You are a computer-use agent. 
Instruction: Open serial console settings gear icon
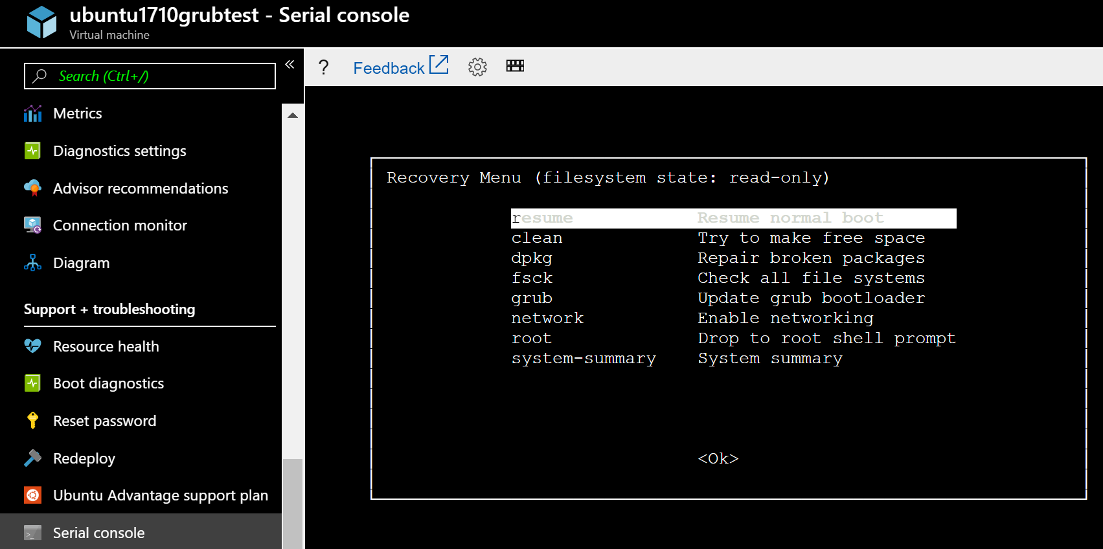pos(477,67)
